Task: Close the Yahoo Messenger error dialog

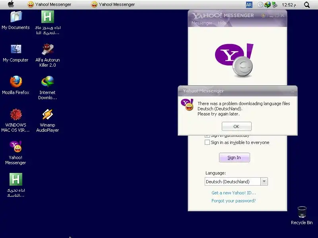Action: (293, 91)
